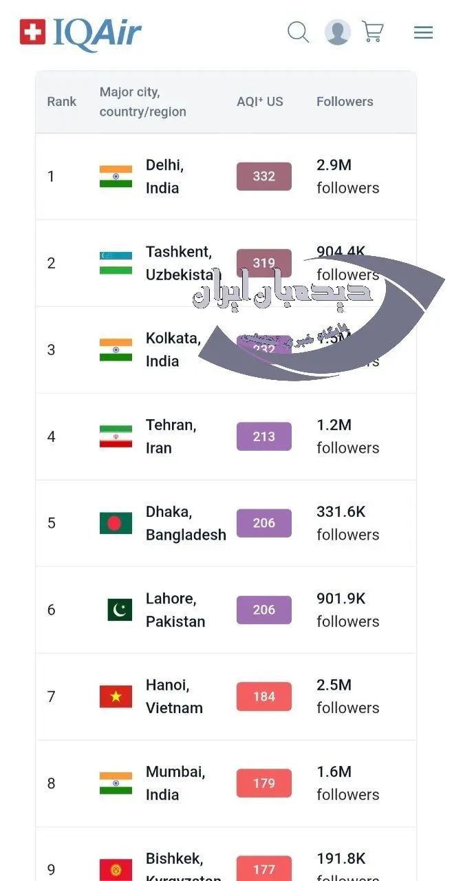Click the IQAir logo
The image size is (452, 881).
click(80, 33)
